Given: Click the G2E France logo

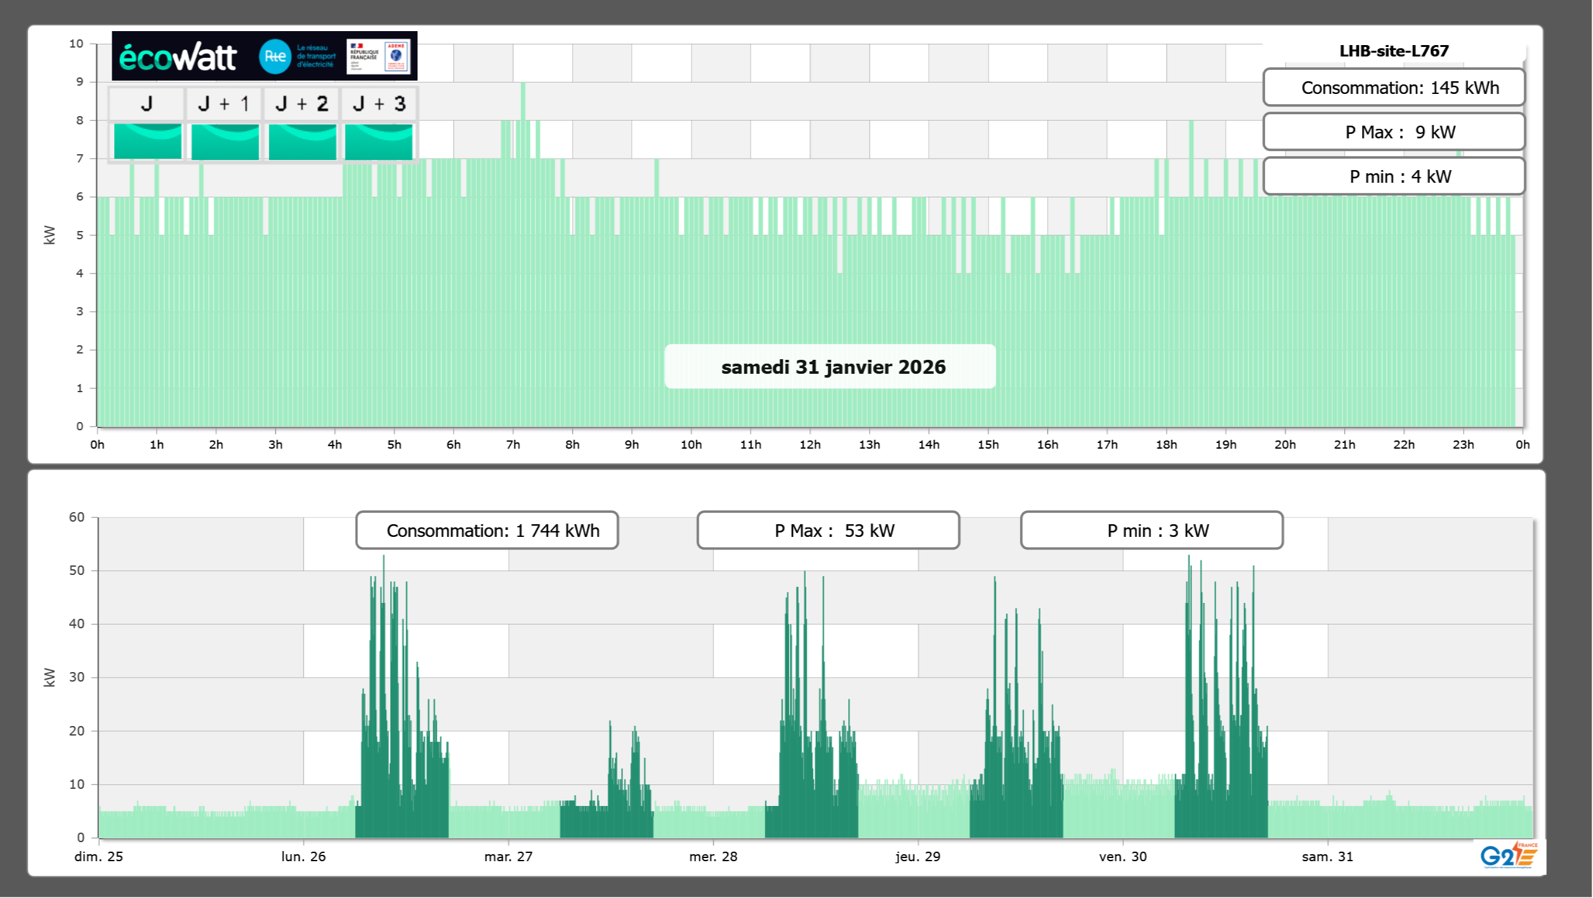Looking at the screenshot, I should coord(1509,855).
